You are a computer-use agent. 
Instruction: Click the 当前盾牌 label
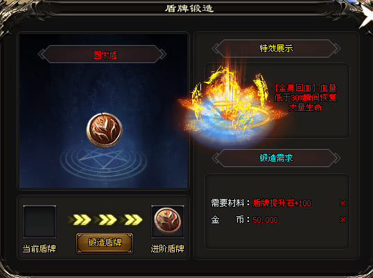[40, 249]
